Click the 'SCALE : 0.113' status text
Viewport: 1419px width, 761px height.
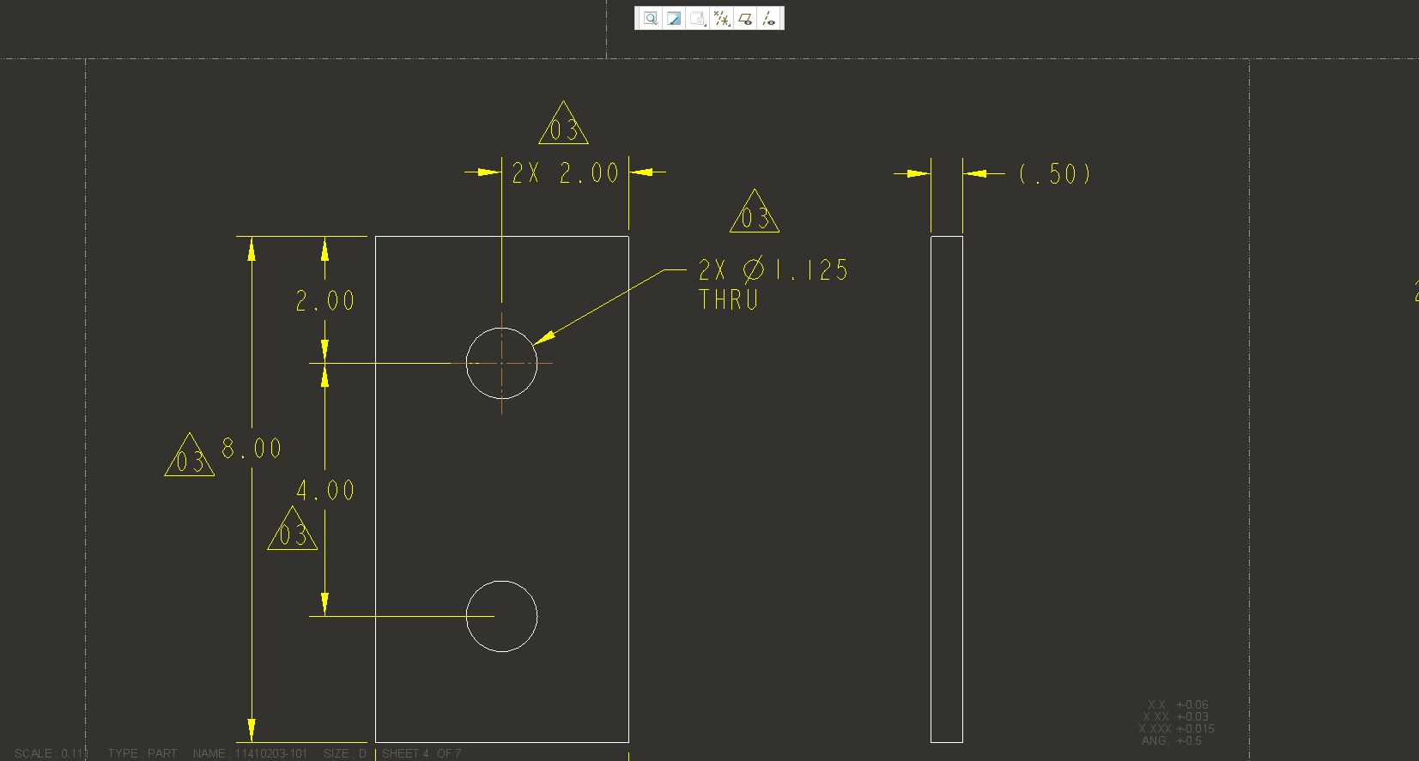[x=52, y=753]
